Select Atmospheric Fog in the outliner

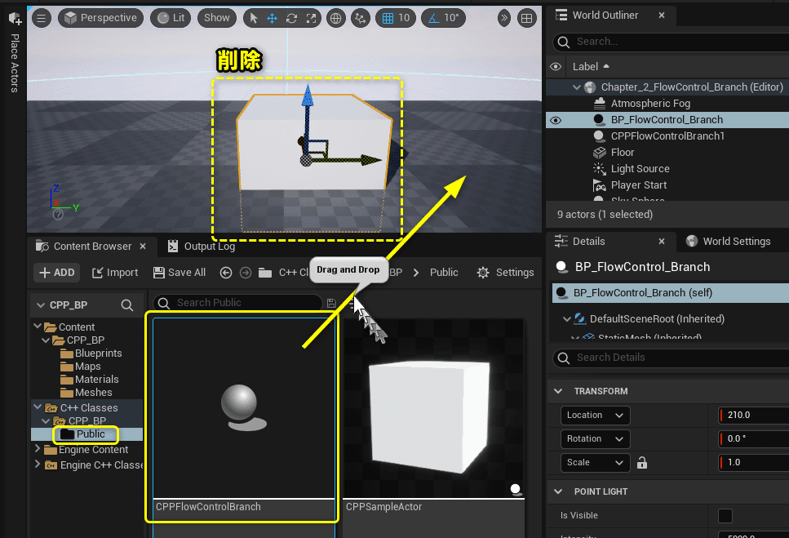650,104
